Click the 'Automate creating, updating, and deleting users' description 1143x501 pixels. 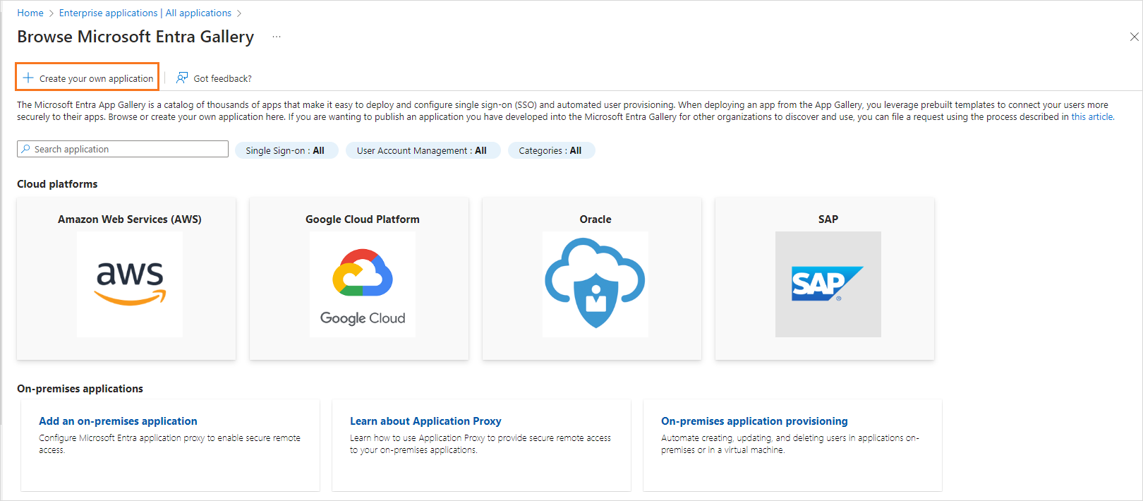click(x=790, y=444)
